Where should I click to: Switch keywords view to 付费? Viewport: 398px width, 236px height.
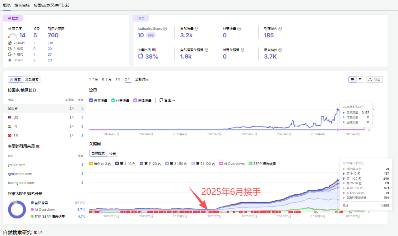click(112, 153)
